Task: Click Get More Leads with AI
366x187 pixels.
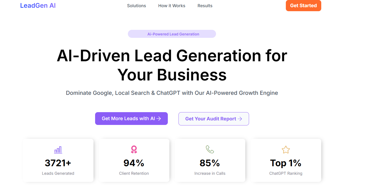Action: (x=128, y=119)
